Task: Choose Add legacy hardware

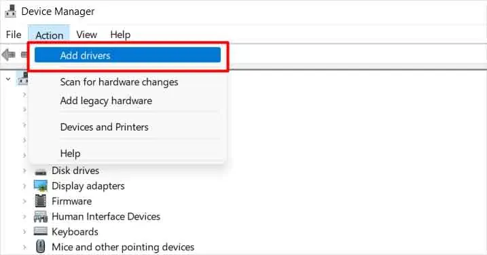Action: coord(106,101)
